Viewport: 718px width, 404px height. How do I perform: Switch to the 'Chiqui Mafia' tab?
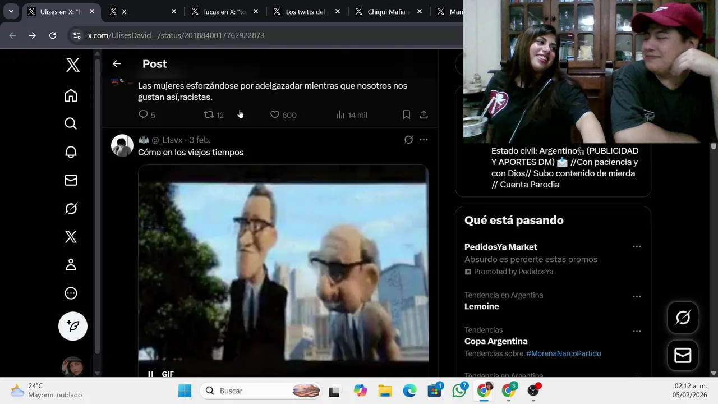pyautogui.click(x=389, y=11)
